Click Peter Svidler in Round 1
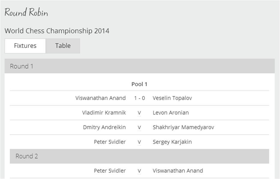280x179 pixels. (x=110, y=142)
